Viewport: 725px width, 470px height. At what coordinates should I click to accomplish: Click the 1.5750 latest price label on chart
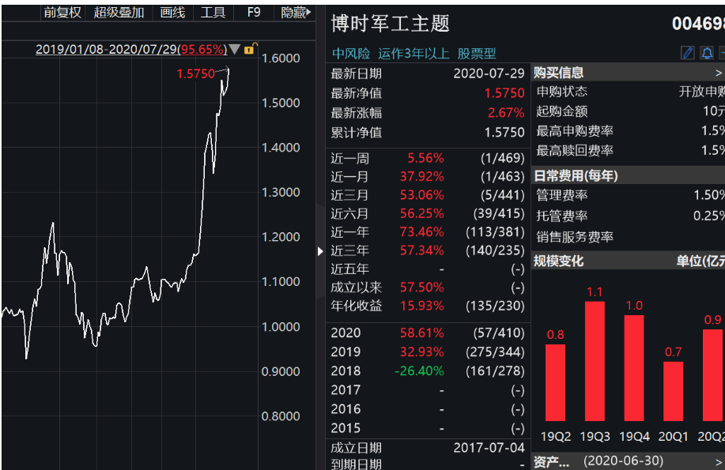point(195,73)
